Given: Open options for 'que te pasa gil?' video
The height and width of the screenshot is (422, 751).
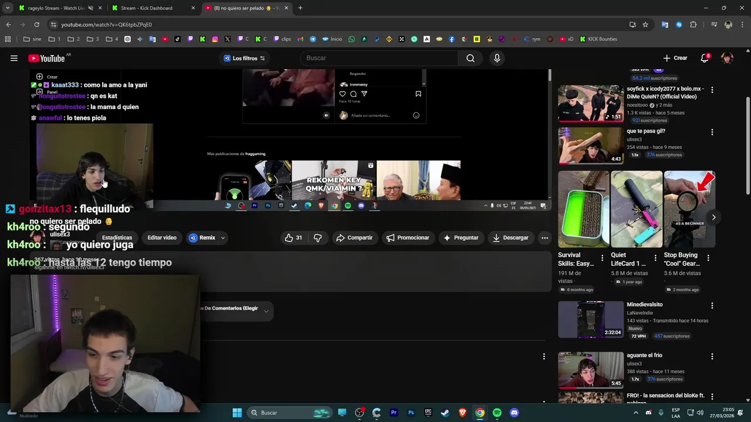Looking at the screenshot, I should click(712, 132).
